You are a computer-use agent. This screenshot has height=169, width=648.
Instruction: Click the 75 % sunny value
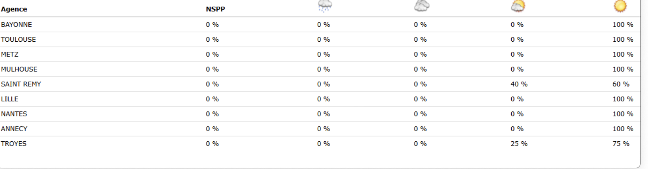pos(621,144)
